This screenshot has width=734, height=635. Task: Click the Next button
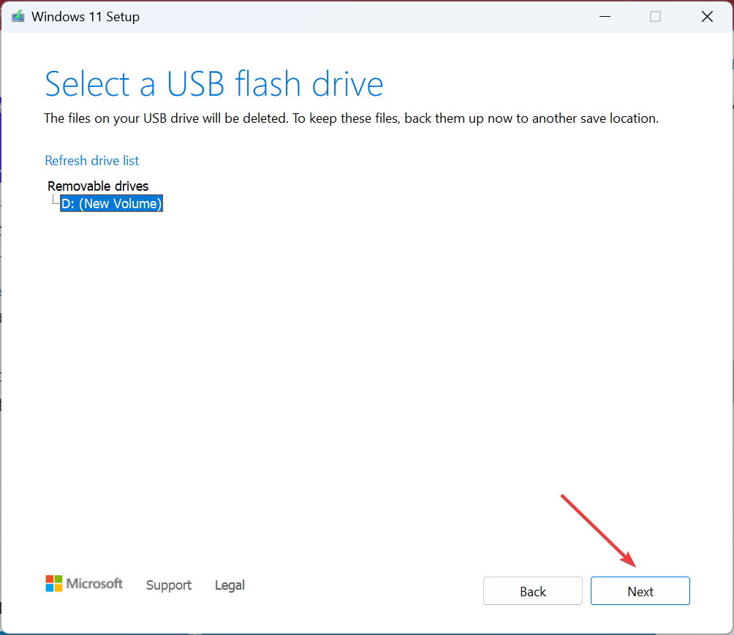point(640,591)
